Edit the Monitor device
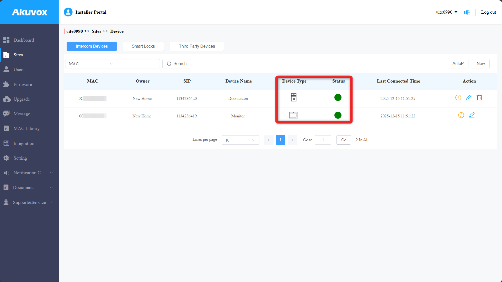Screen dimensions: 502x282 [x=472, y=115]
